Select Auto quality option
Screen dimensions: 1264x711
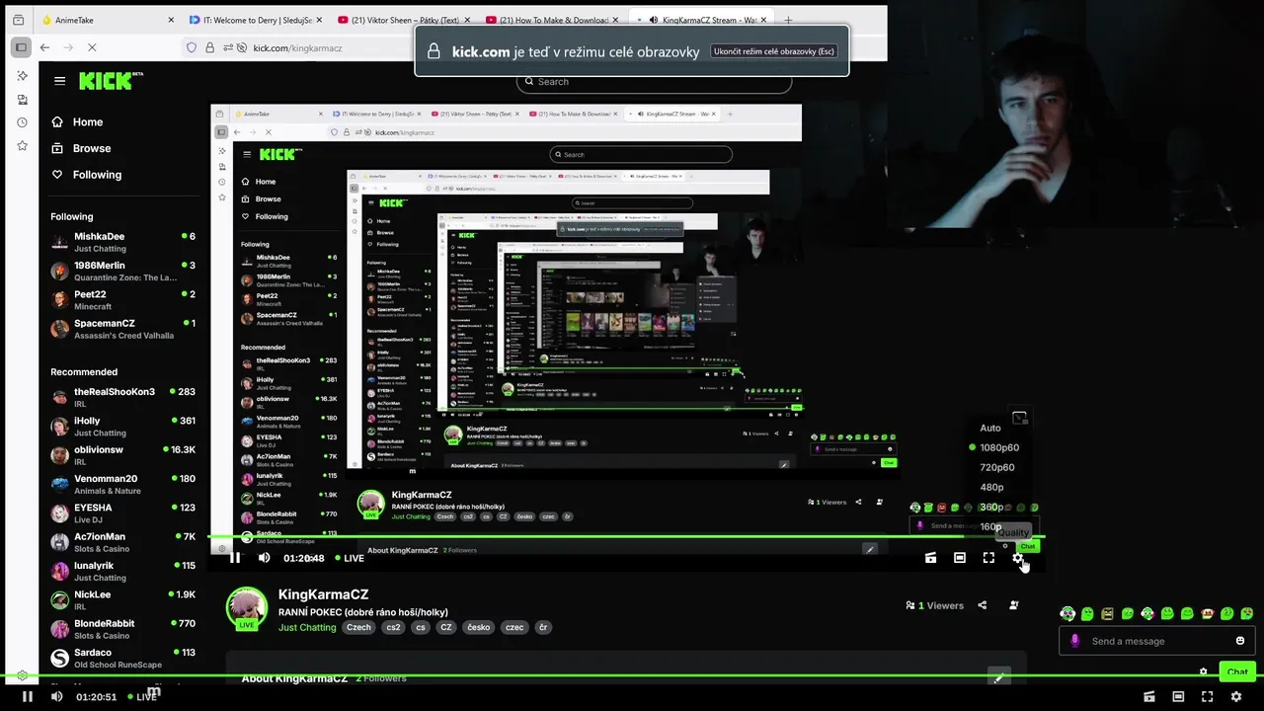click(990, 428)
